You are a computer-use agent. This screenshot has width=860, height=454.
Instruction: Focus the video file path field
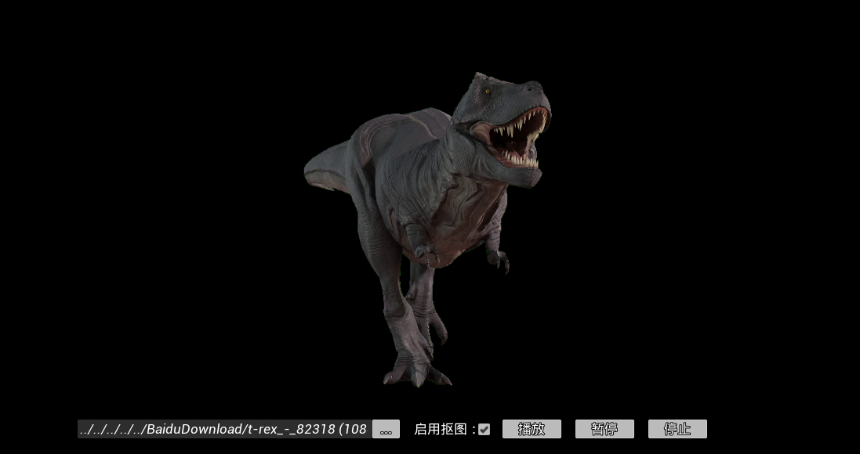coord(223,429)
